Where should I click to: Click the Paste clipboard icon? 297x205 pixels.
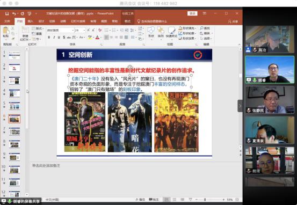click(6, 31)
